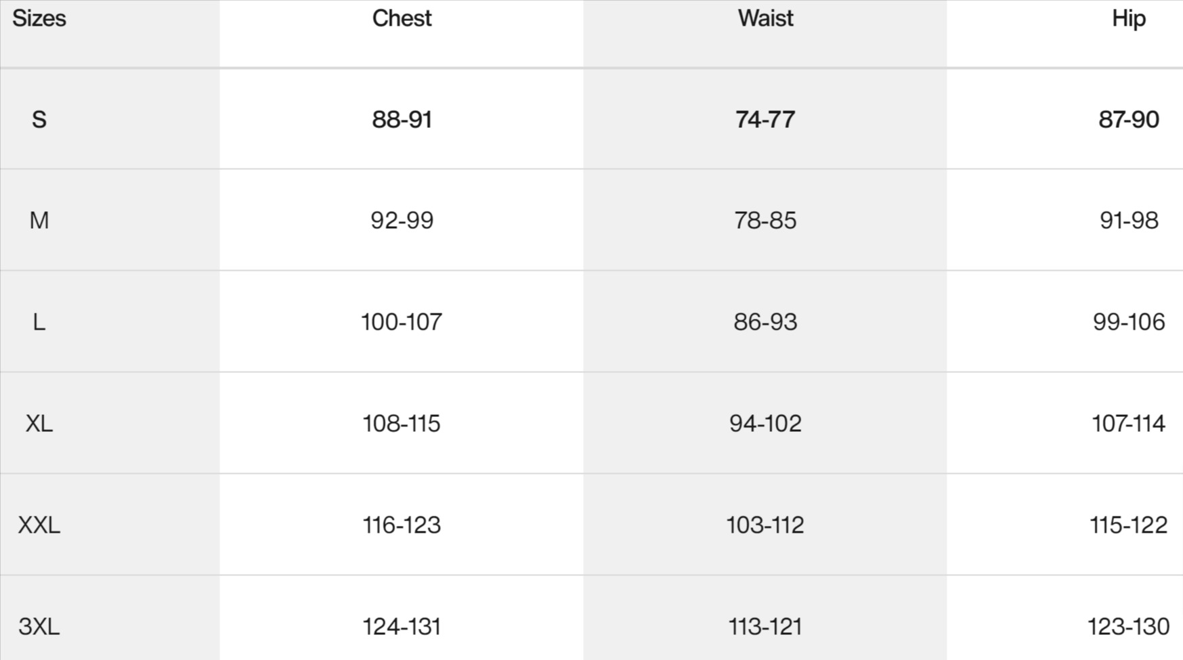This screenshot has height=660, width=1183.
Task: Click the 113-121 waist value for 3XL
Action: tap(765, 627)
